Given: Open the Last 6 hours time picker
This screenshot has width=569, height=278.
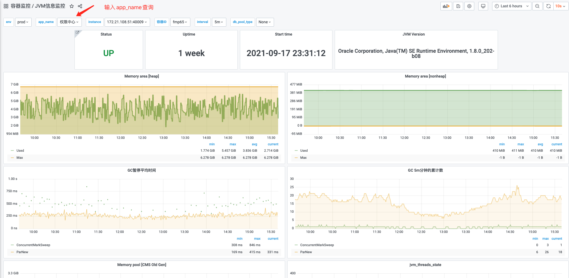Looking at the screenshot, I should 511,6.
